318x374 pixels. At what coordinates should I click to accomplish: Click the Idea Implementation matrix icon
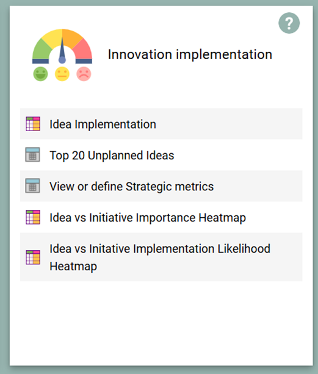pyautogui.click(x=33, y=124)
